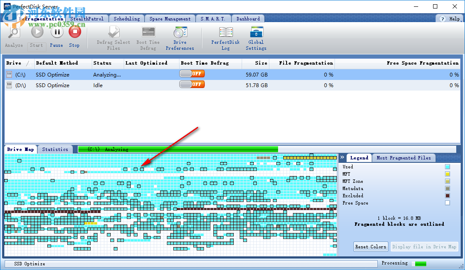Open the Help menu dropdown arrow
465x270 pixels.
pos(461,21)
